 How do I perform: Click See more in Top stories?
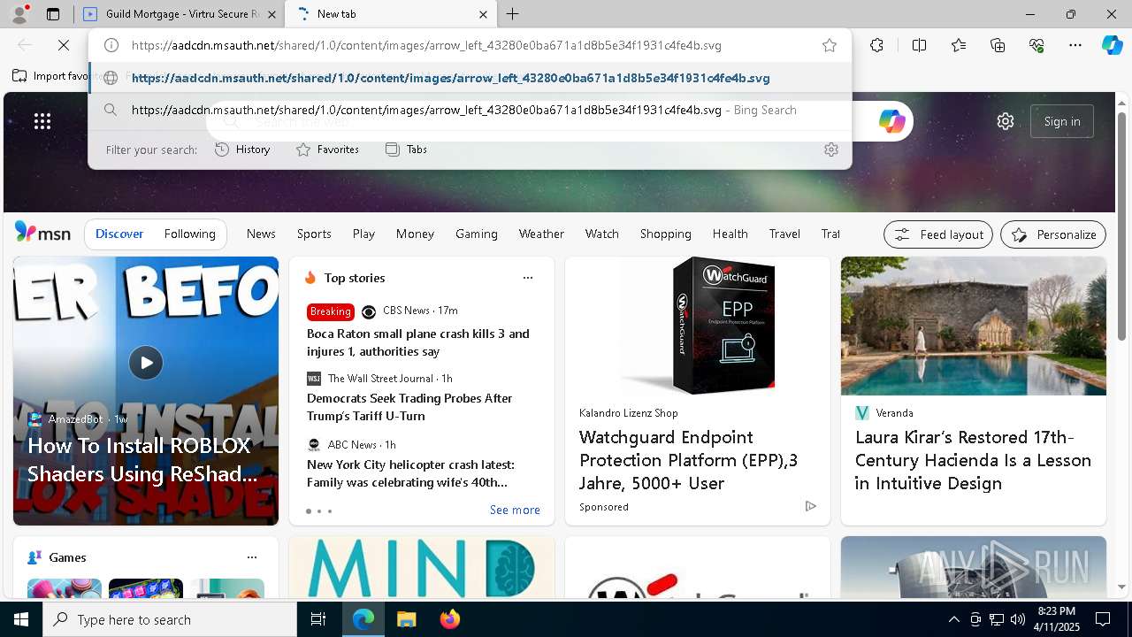(515, 510)
